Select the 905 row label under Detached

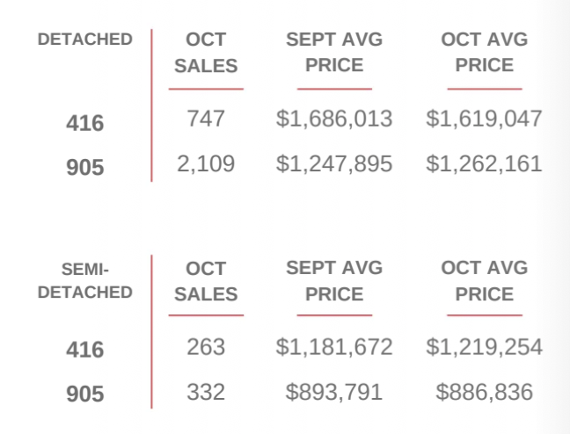click(85, 167)
